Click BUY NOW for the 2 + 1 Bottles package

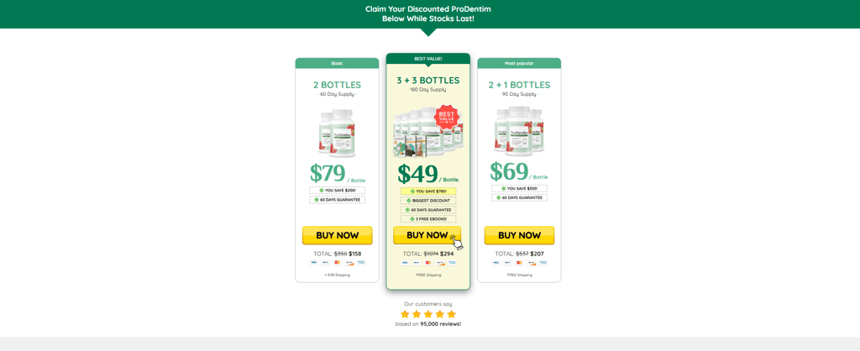[519, 235]
